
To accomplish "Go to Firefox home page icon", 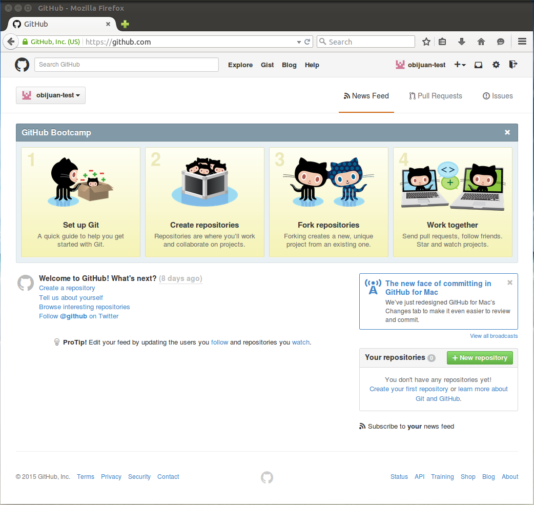I will tap(481, 42).
